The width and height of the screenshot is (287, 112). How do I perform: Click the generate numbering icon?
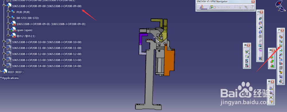click(x=281, y=68)
